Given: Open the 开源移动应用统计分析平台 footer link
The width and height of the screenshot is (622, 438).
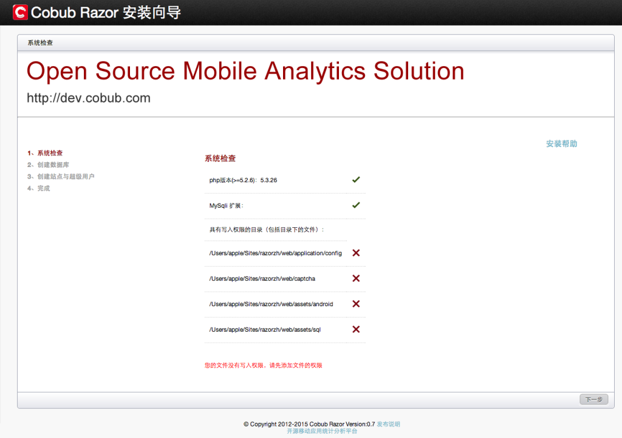Looking at the screenshot, I should point(322,431).
